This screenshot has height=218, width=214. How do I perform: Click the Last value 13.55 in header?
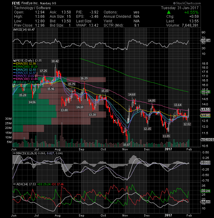click(x=194, y=21)
